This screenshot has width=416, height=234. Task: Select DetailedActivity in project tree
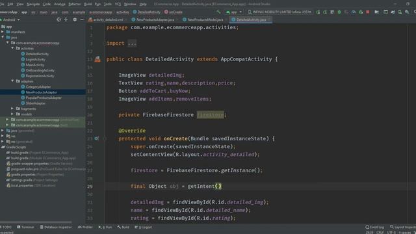point(37,54)
